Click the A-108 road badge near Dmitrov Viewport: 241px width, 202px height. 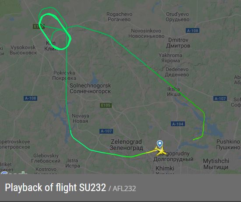tap(192, 31)
